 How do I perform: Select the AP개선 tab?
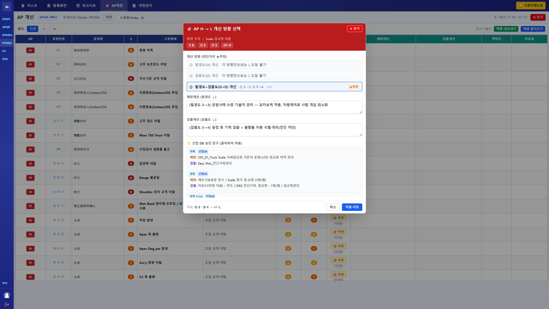tap(114, 5)
